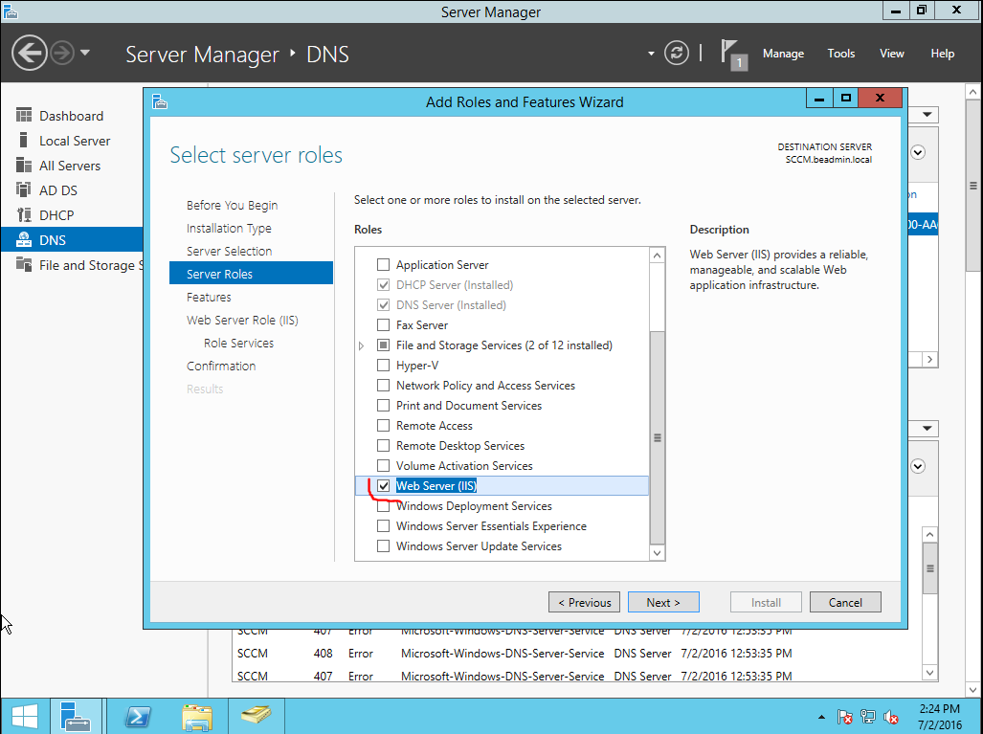
Task: Go to Server Selection step
Action: [230, 251]
